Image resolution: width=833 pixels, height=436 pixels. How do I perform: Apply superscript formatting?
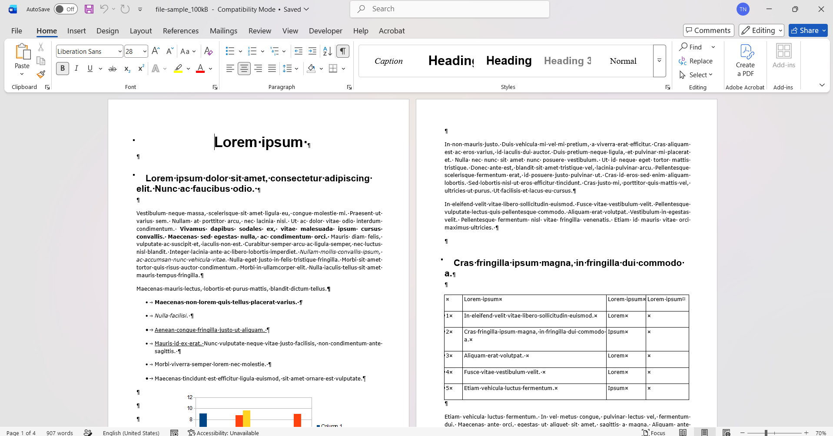pos(141,69)
